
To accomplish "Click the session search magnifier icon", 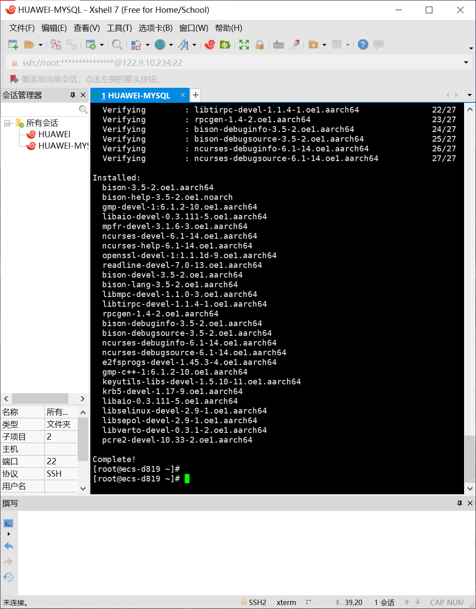I will point(83,109).
